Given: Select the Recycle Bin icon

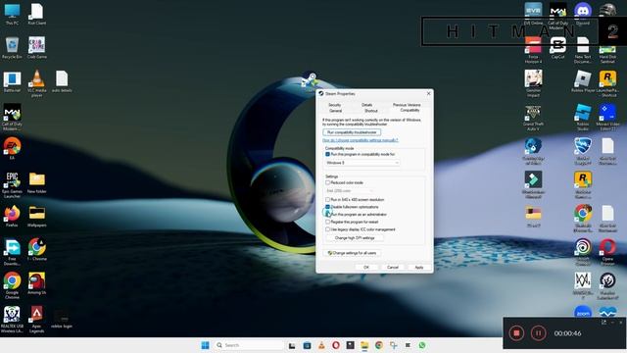Looking at the screenshot, I should [x=12, y=48].
